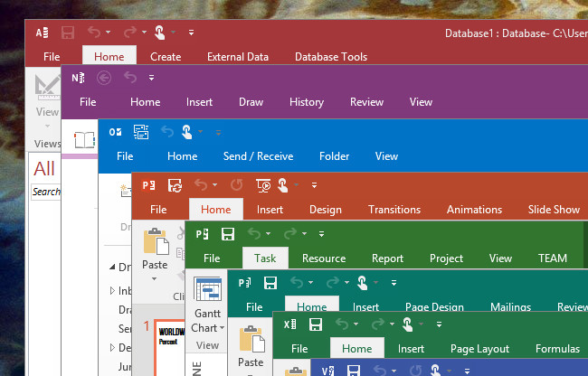
Task: Click Outlook's Send/Receive All Folders icon
Action: tap(140, 132)
